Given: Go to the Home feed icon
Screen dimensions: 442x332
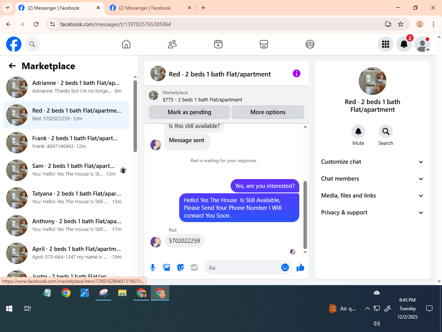Looking at the screenshot, I should tap(126, 44).
